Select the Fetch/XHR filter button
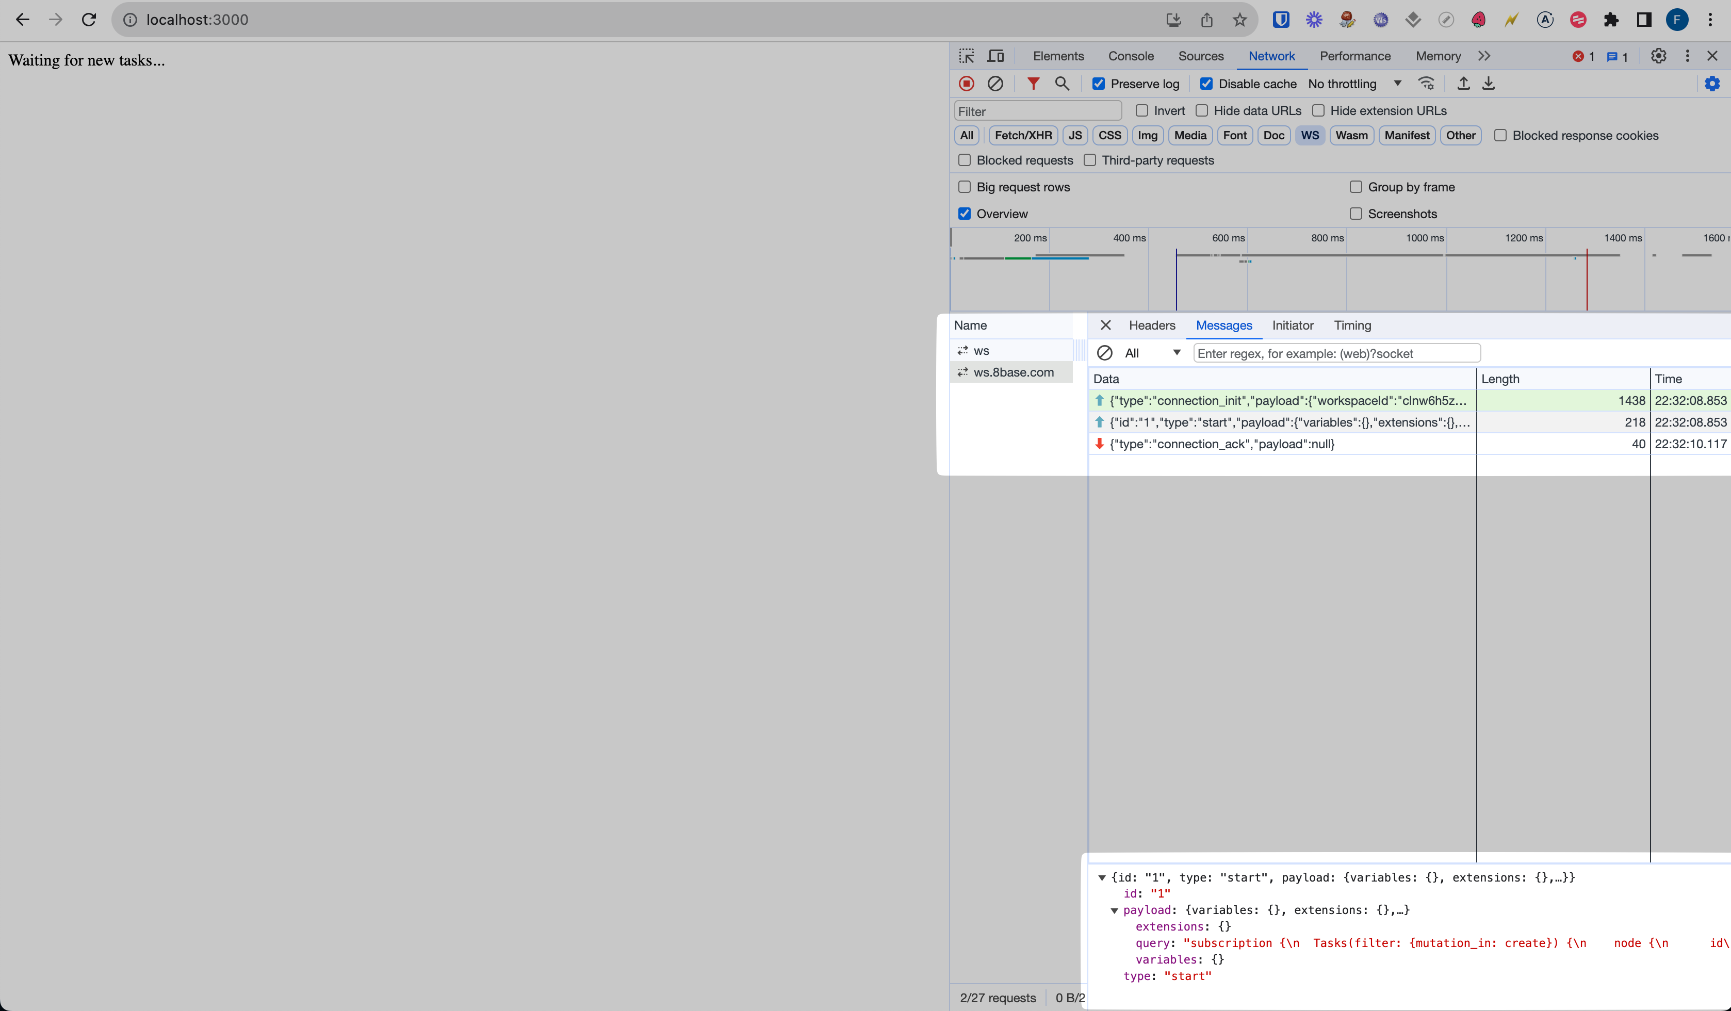This screenshot has height=1011, width=1731. click(1022, 135)
